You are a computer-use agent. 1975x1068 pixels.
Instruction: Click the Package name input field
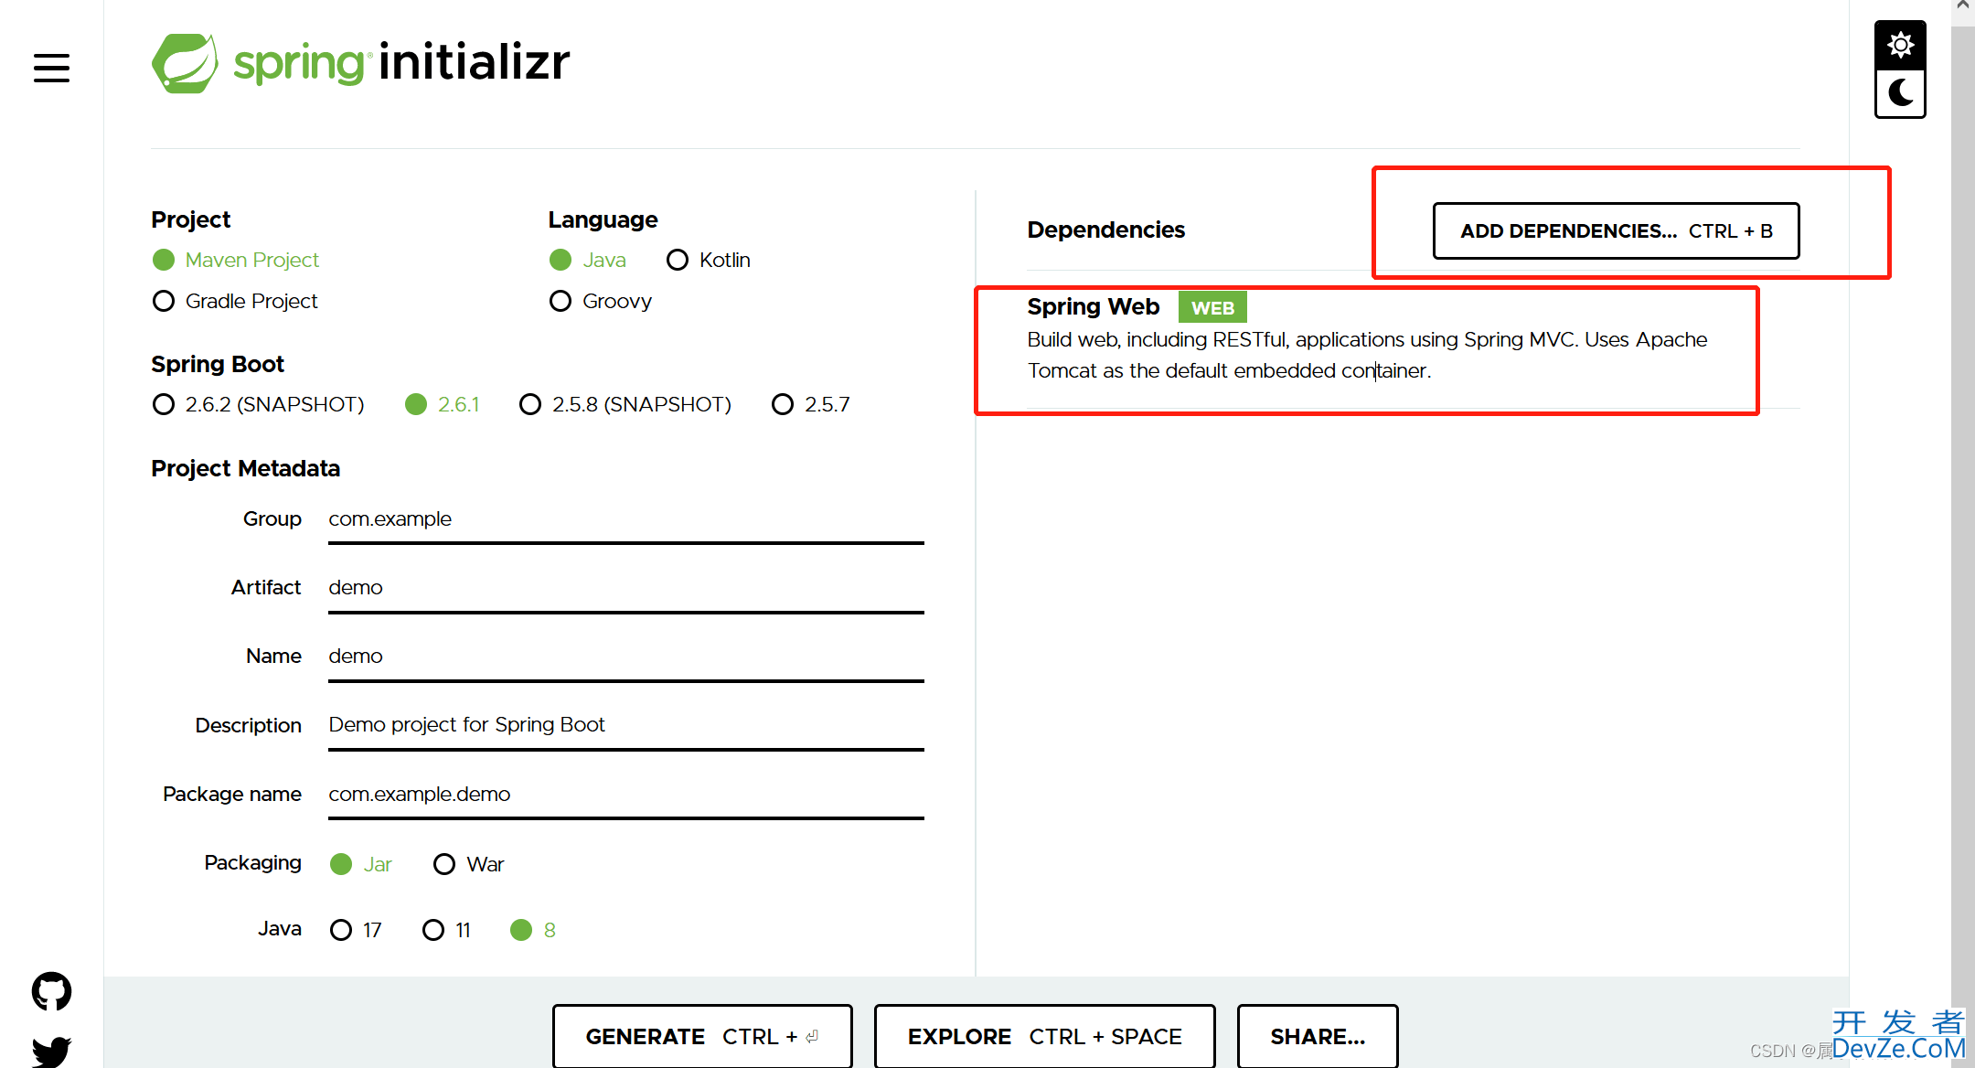point(626,795)
